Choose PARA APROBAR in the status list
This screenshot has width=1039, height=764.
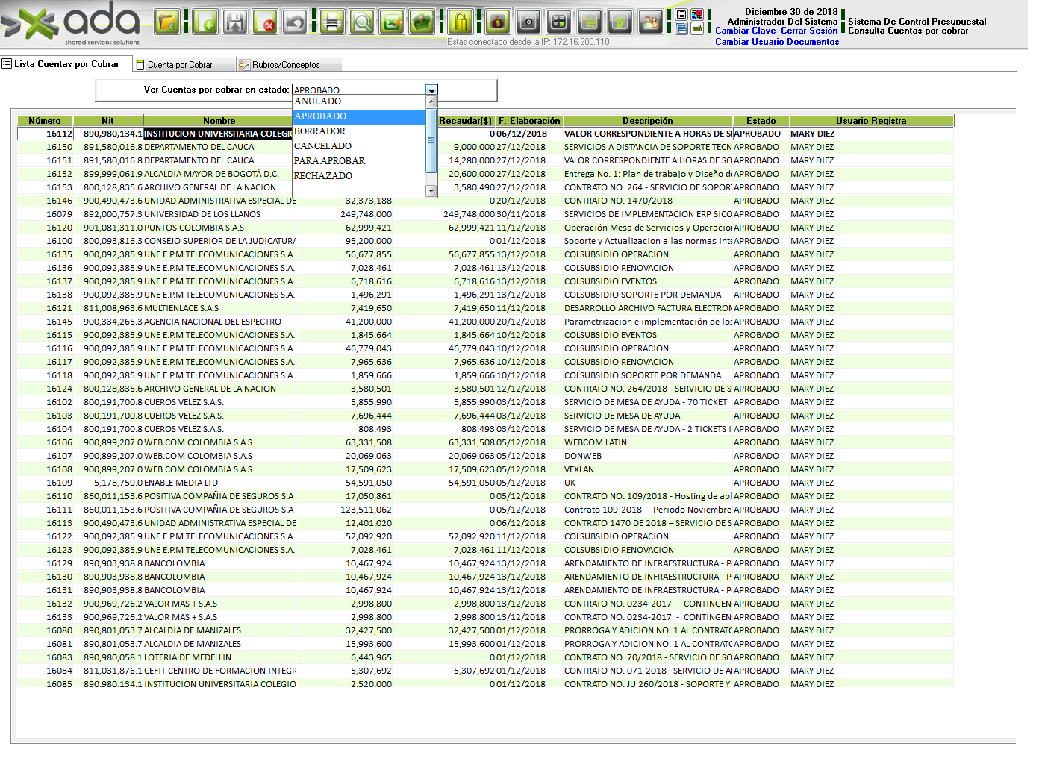(x=329, y=161)
